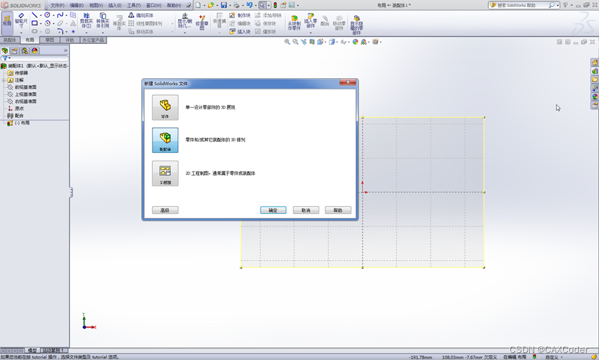
Task: Select the 零件 (Part) document type button
Action: 165,107
